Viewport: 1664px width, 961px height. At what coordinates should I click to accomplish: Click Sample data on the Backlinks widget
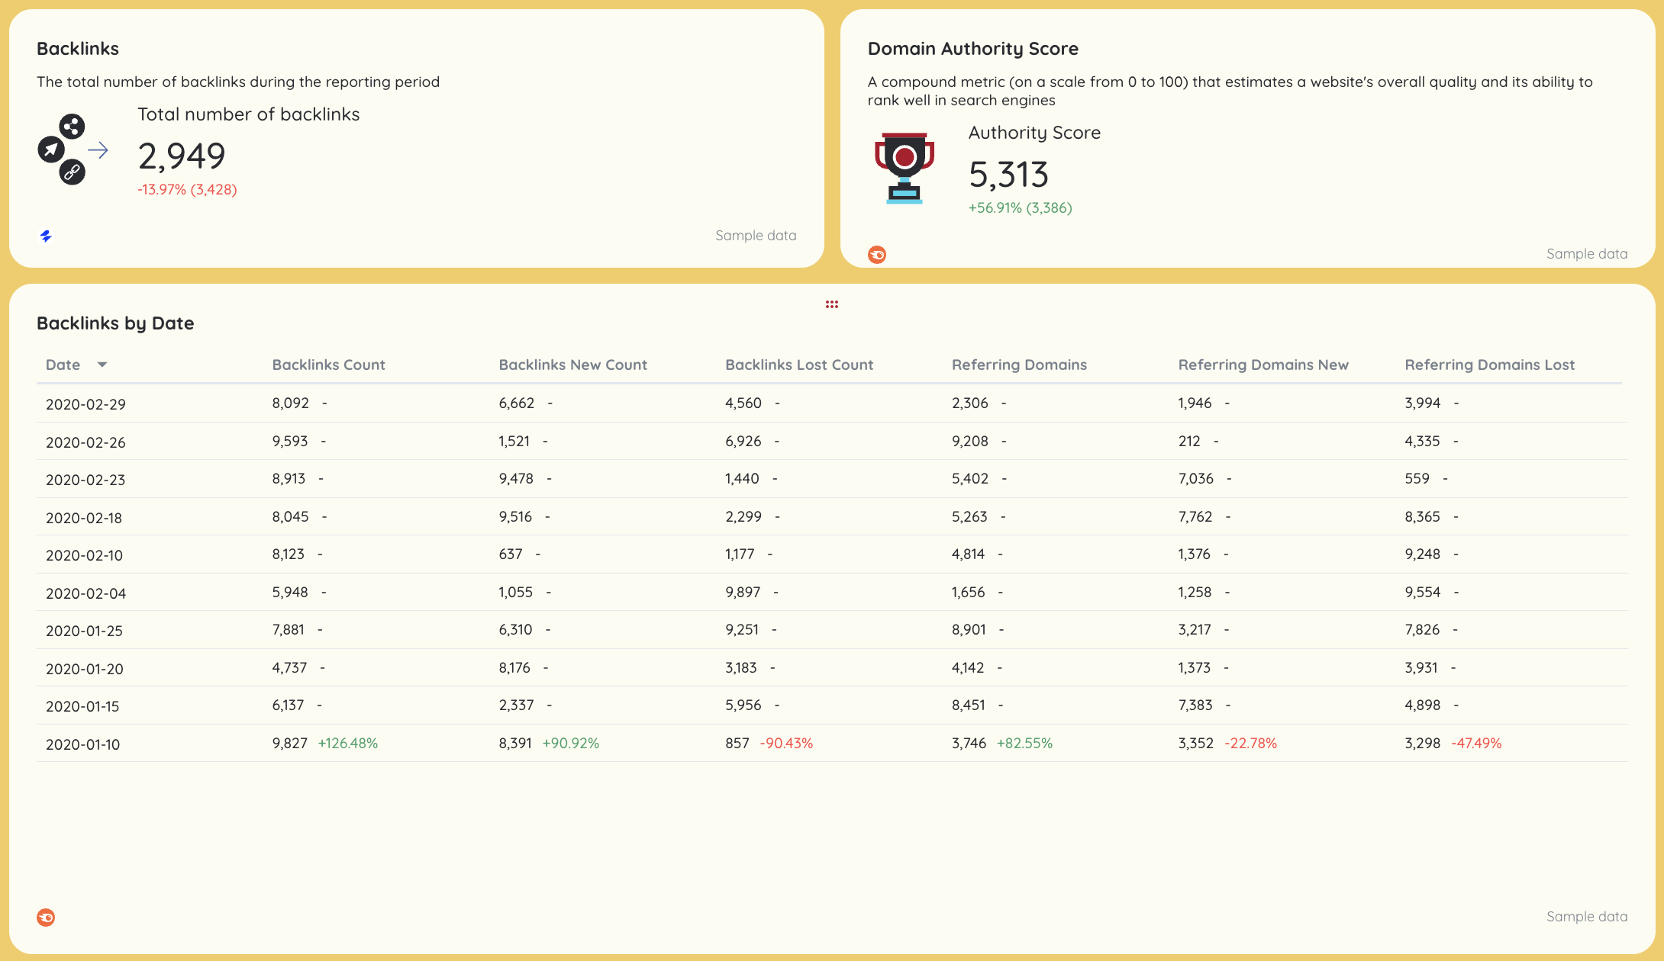click(x=756, y=235)
